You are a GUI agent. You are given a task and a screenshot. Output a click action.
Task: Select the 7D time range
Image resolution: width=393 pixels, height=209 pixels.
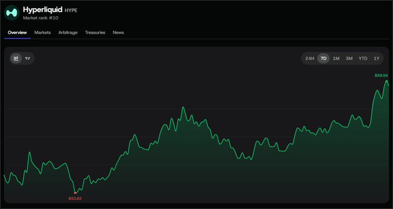(x=324, y=58)
